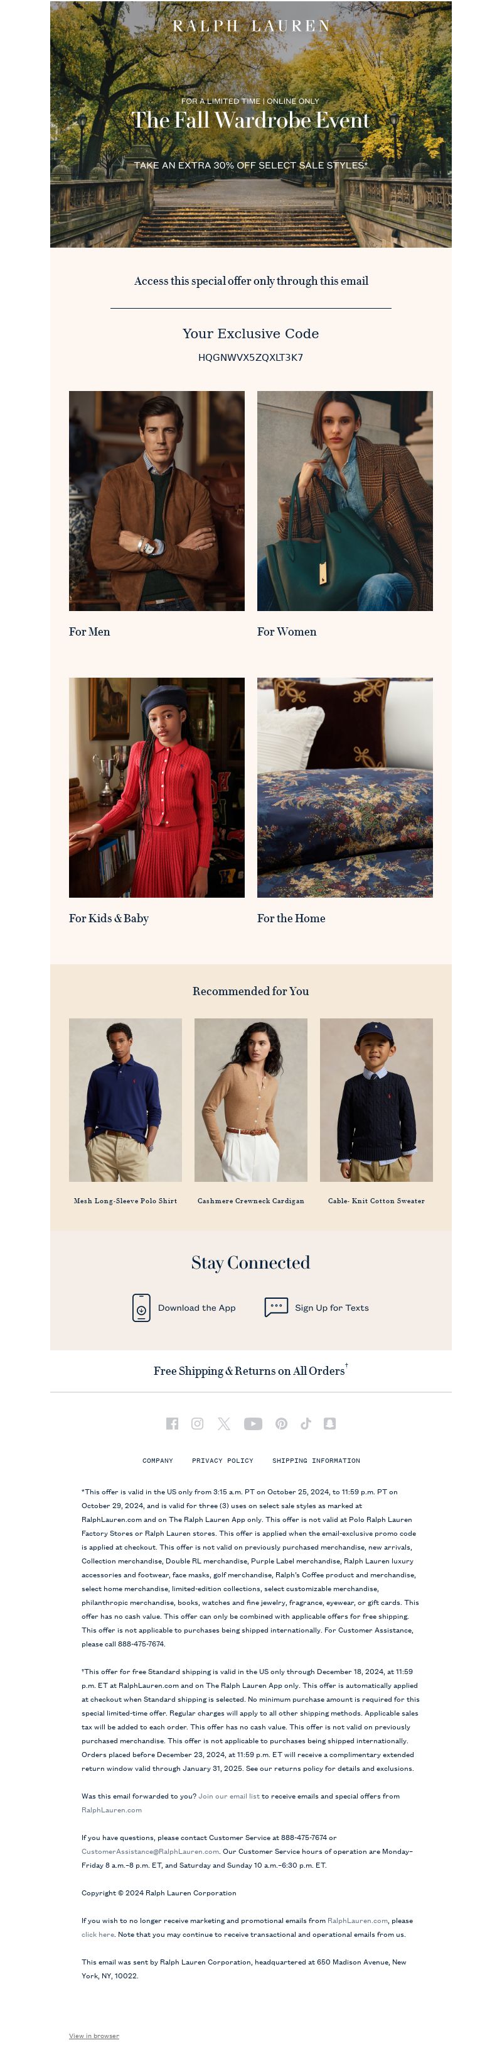The image size is (502, 2050).
Task: Open the Instagram icon link
Action: click(197, 1424)
